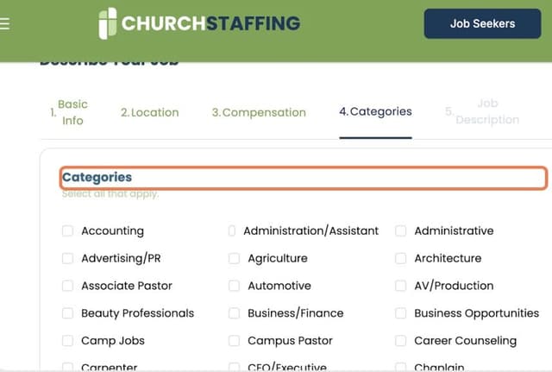Enable the Camp Jobs checkbox
The height and width of the screenshot is (372, 552).
[x=67, y=341]
